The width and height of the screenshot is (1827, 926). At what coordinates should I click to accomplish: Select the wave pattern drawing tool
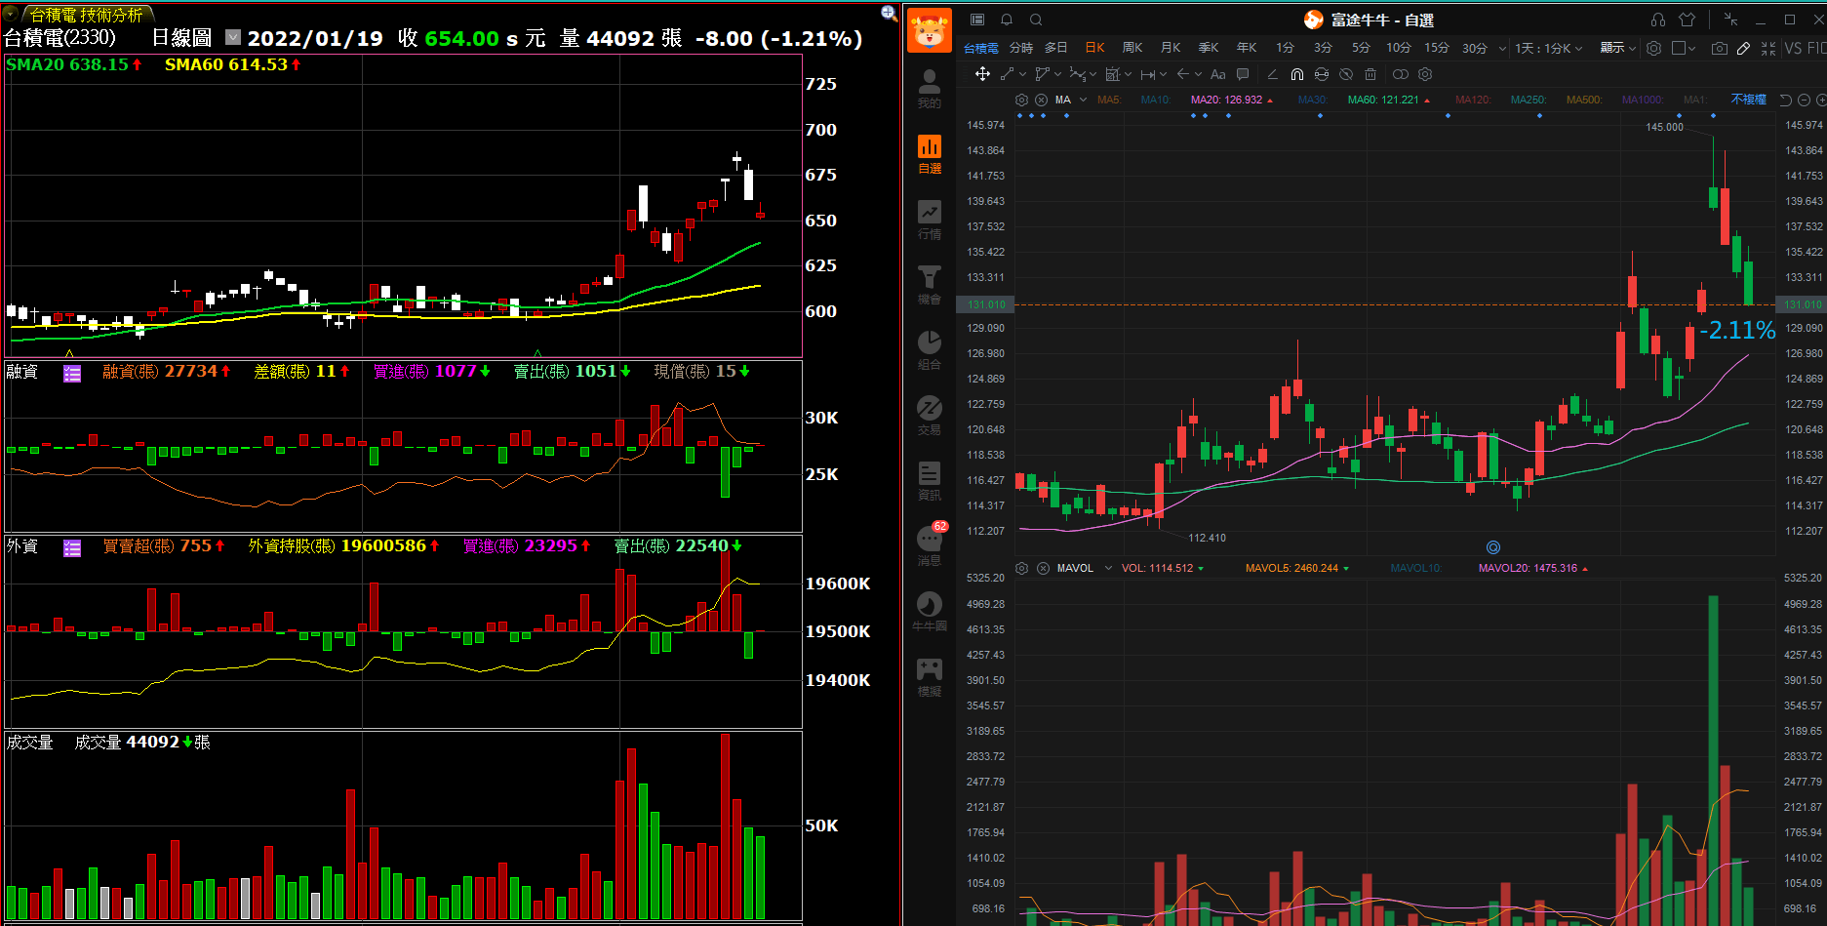tap(1077, 74)
